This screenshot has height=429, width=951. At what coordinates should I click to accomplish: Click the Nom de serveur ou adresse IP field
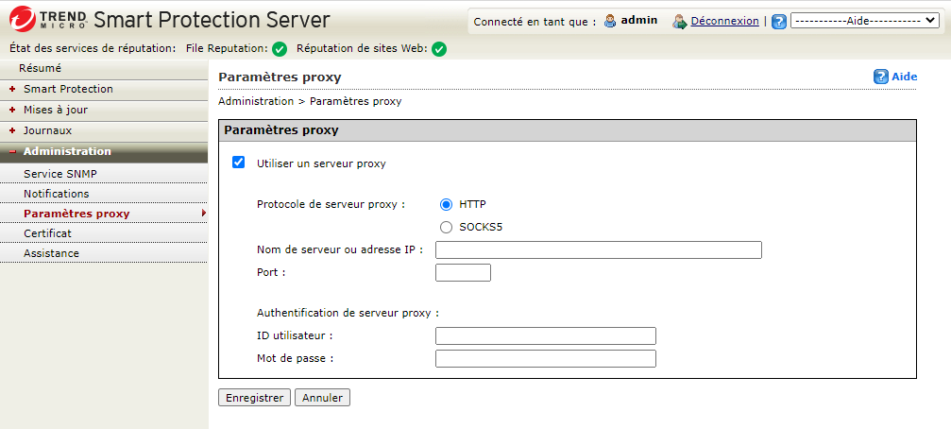[598, 250]
